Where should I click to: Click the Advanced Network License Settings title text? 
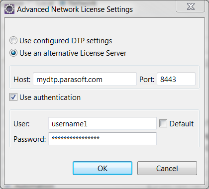tap(75, 9)
